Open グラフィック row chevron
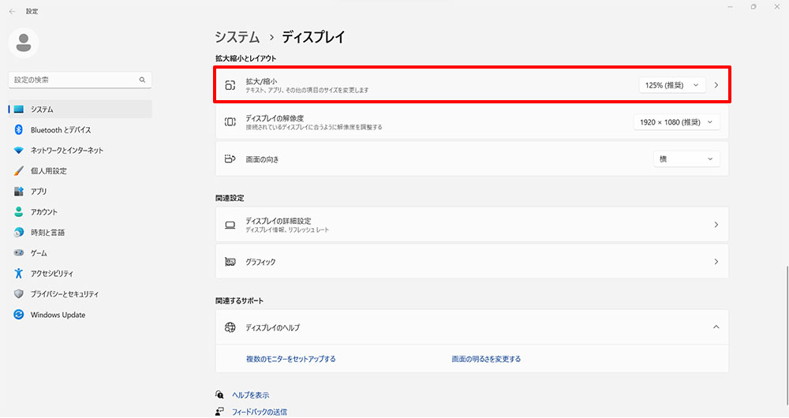789x418 pixels. [x=716, y=262]
